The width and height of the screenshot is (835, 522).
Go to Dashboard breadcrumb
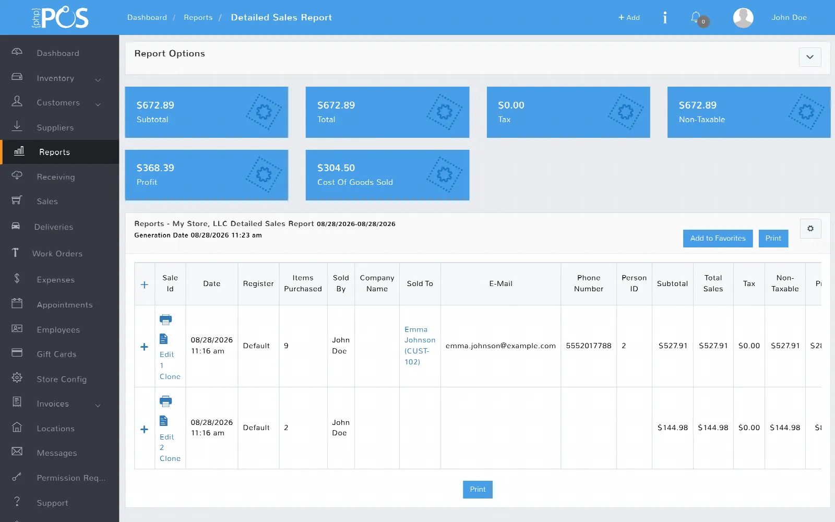147,18
